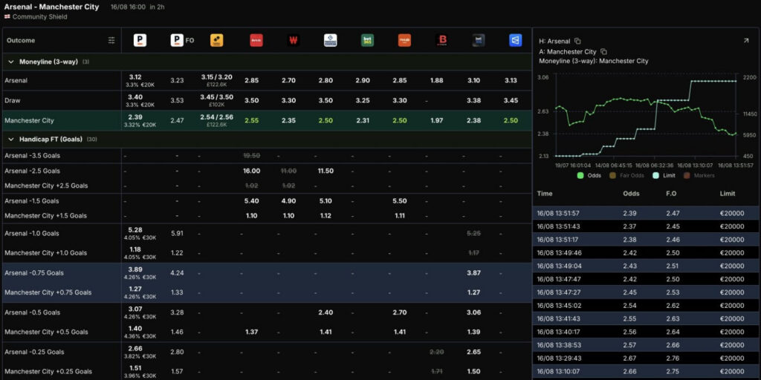Collapse the Moneyline (3-way) section

11,62
